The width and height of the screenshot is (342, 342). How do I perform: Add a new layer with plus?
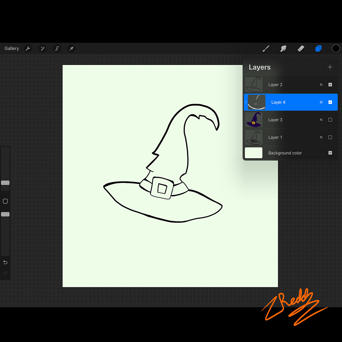(330, 67)
